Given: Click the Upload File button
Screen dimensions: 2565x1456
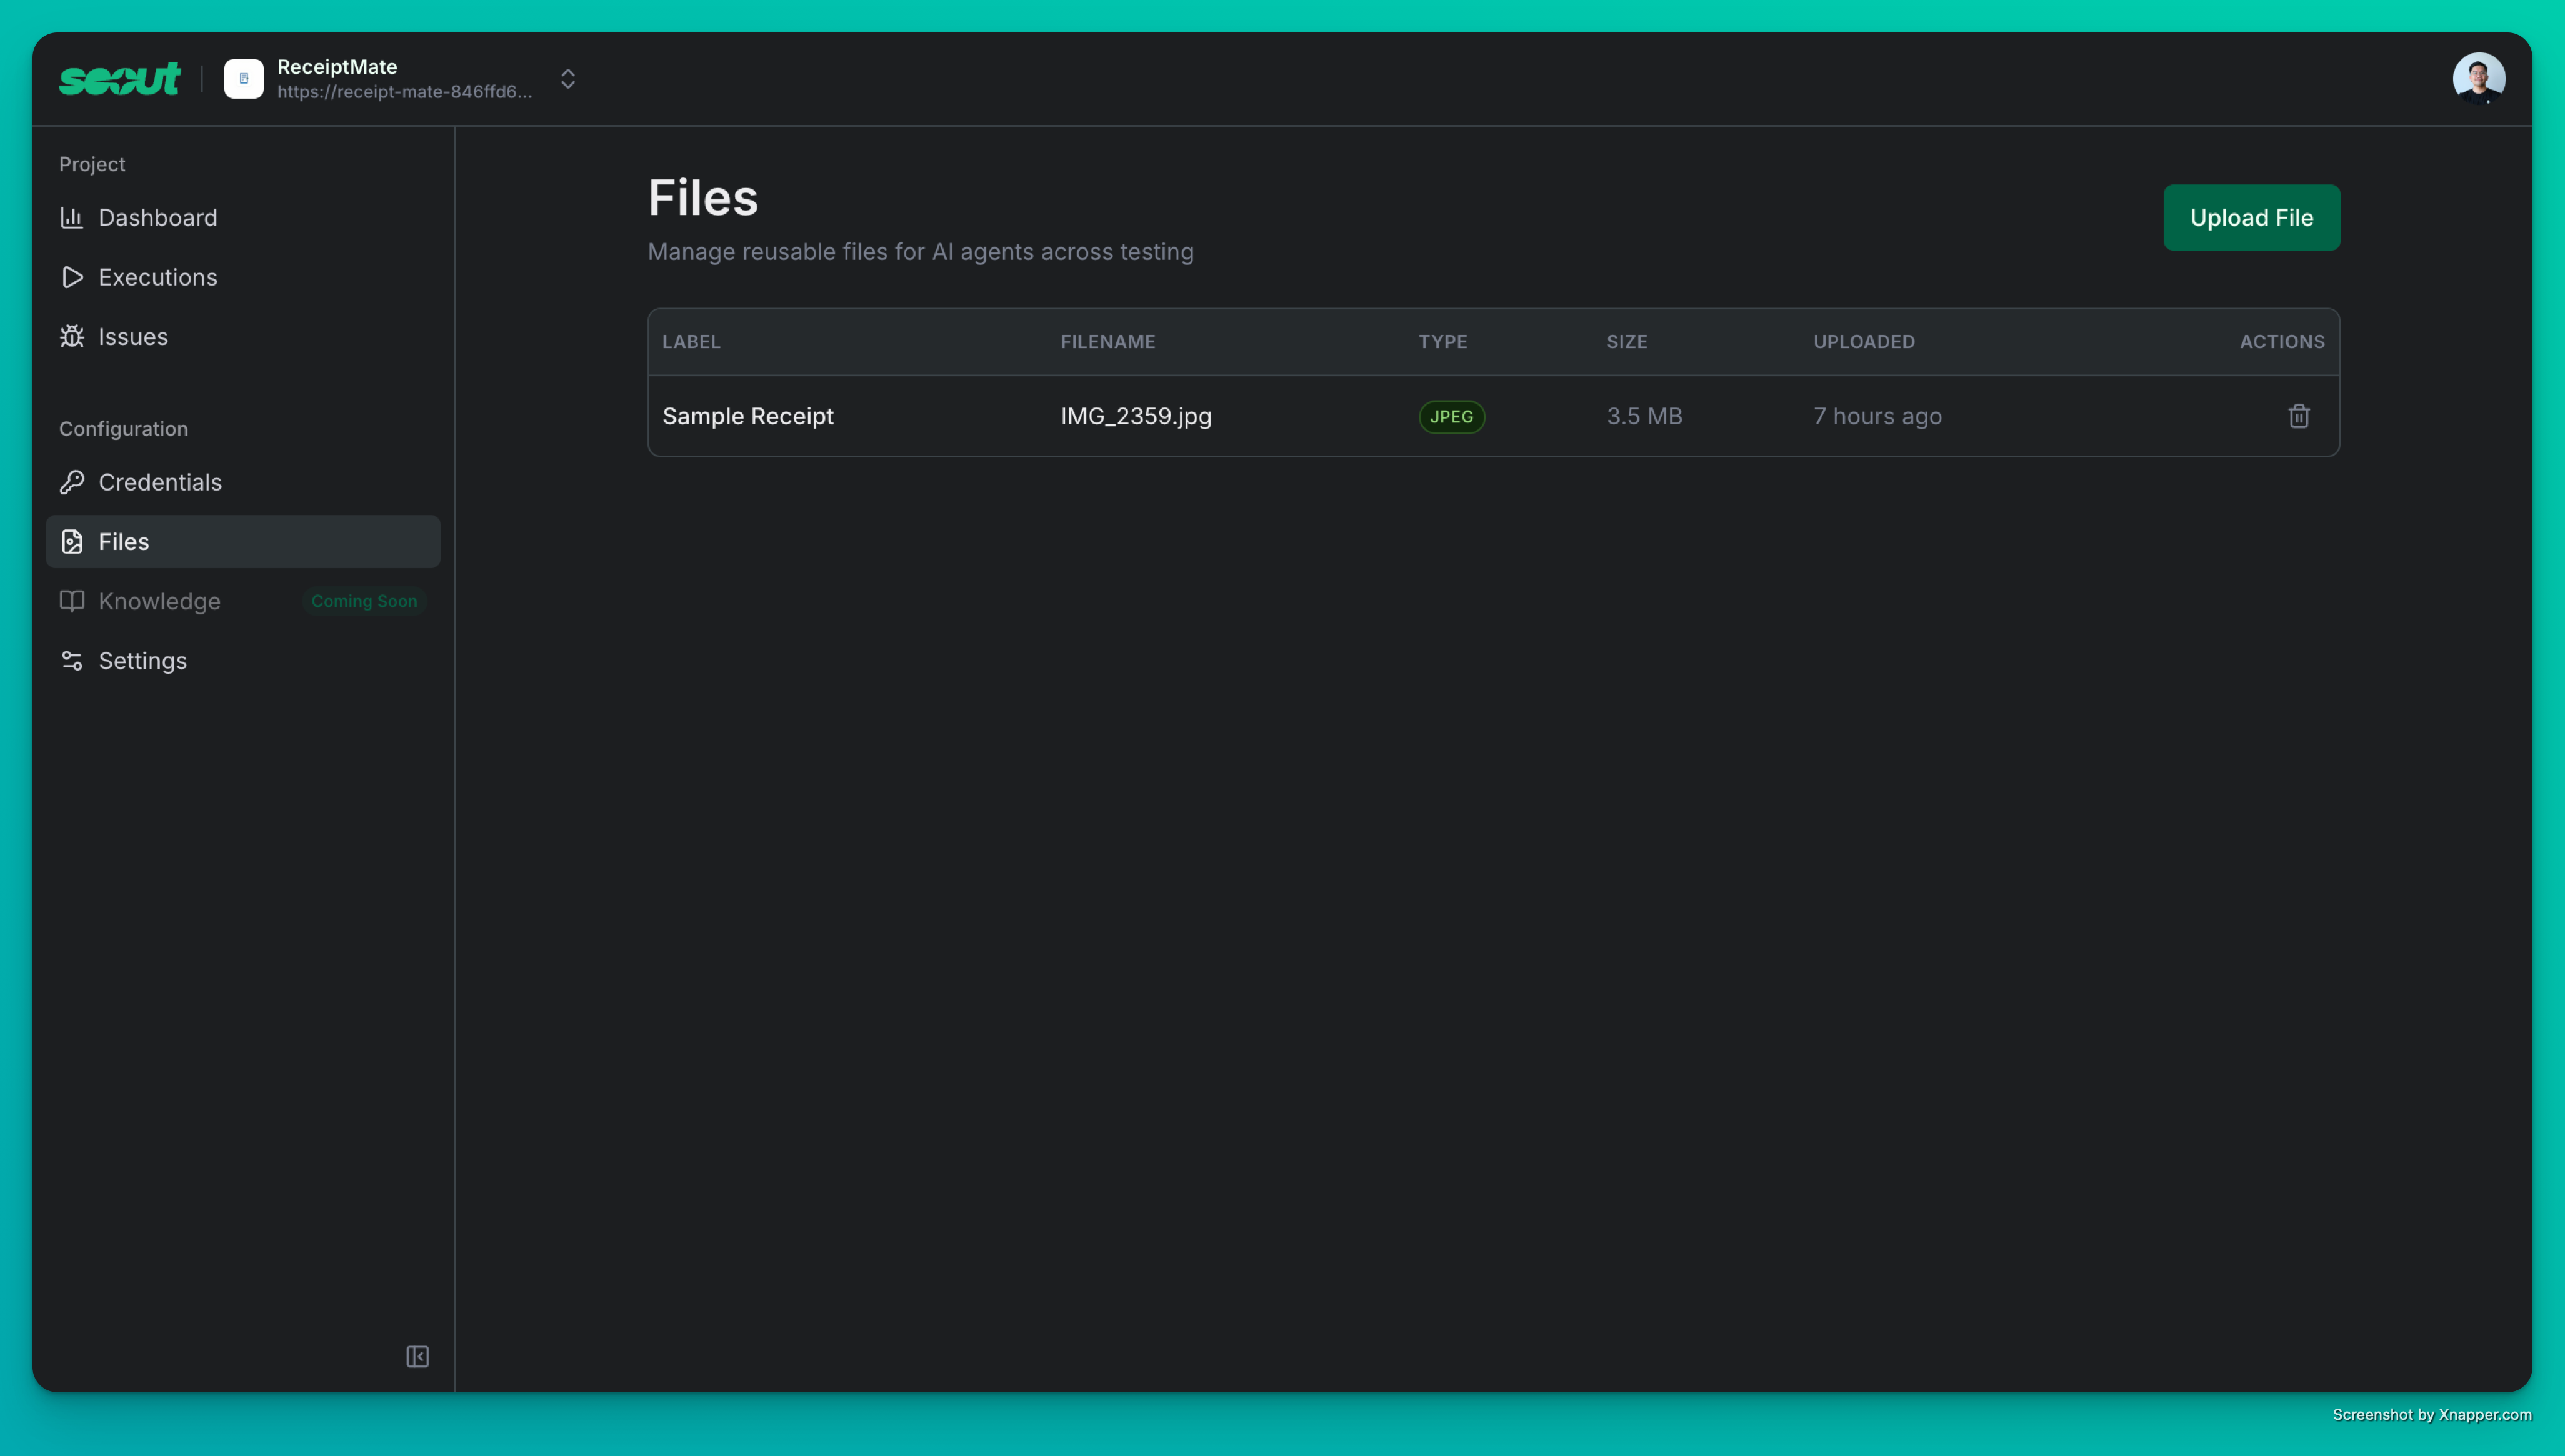Looking at the screenshot, I should [2251, 217].
